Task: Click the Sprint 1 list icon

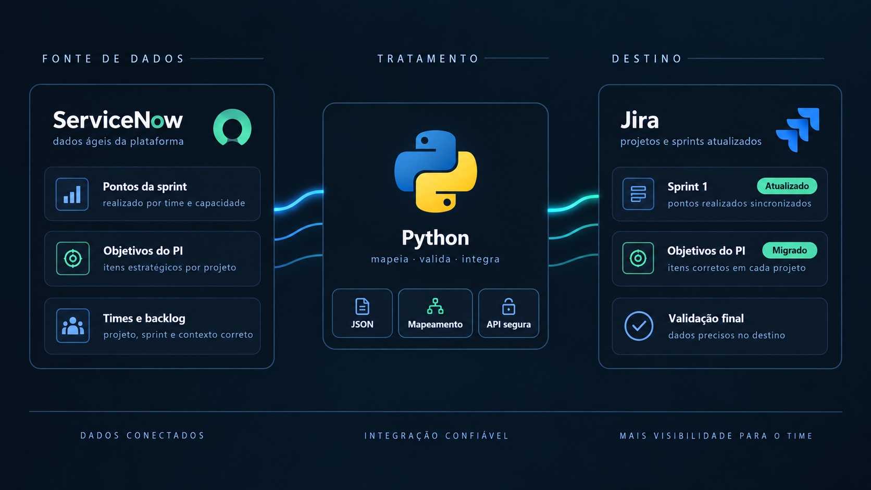Action: 638,194
